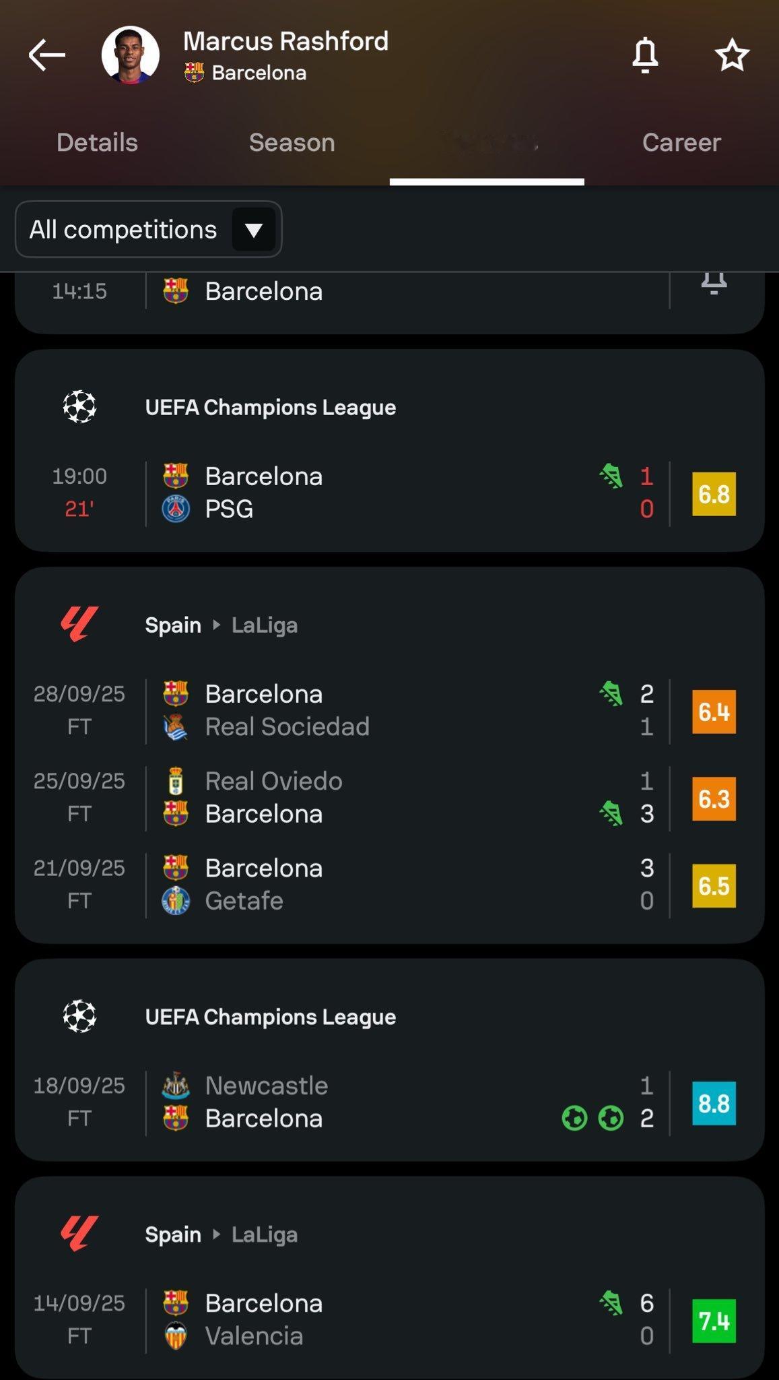The height and width of the screenshot is (1380, 779).
Task: Tap the LaLiga logo above Real Sociedad match
Action: coord(79,625)
